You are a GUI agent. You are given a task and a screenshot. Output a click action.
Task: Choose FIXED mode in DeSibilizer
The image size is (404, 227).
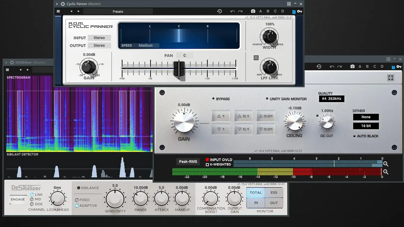77,200
